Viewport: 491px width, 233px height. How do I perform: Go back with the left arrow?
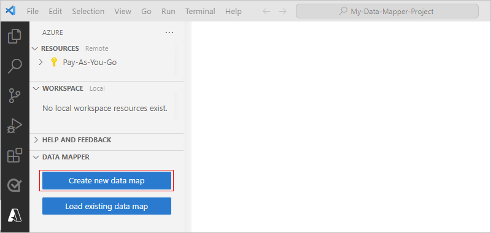pos(266,12)
